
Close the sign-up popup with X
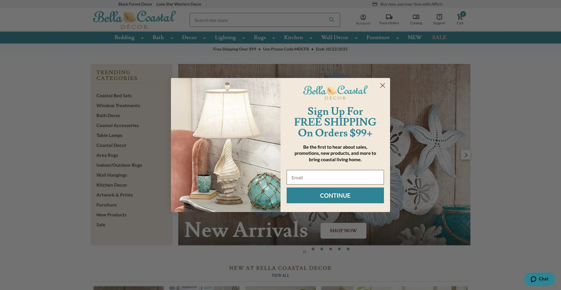(382, 86)
